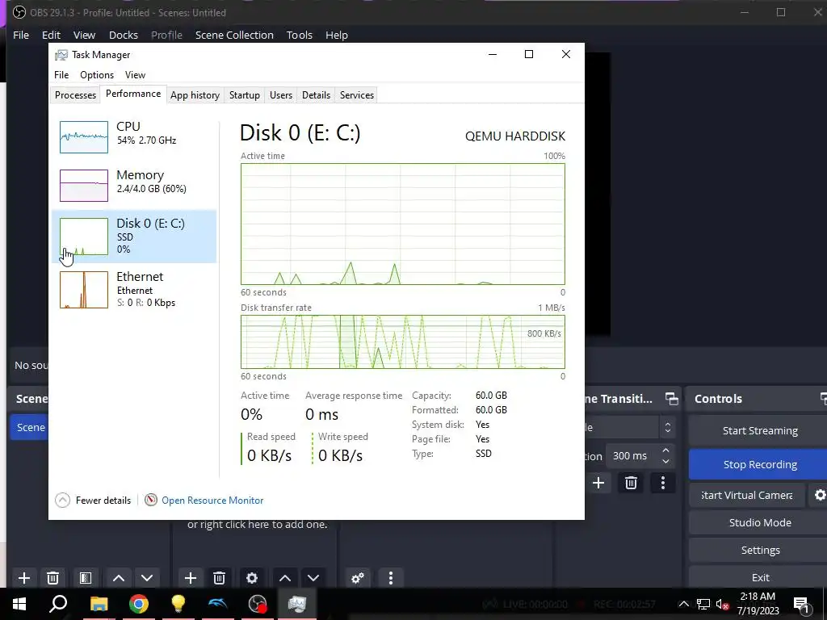Open OBS Docks menu

(x=124, y=35)
